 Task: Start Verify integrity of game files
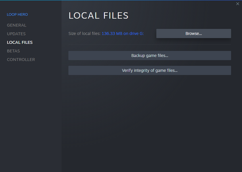click(149, 70)
